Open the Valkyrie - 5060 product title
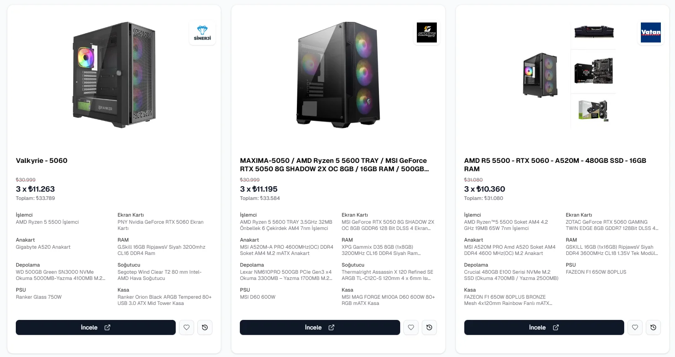Viewport: 675px width, 357px height. [x=42, y=161]
